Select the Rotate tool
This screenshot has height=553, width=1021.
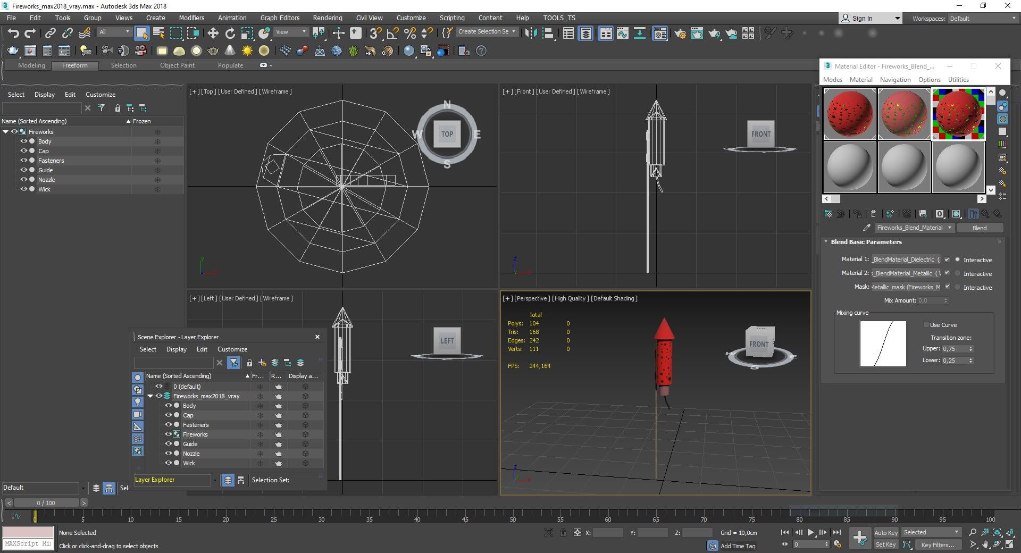pos(230,33)
